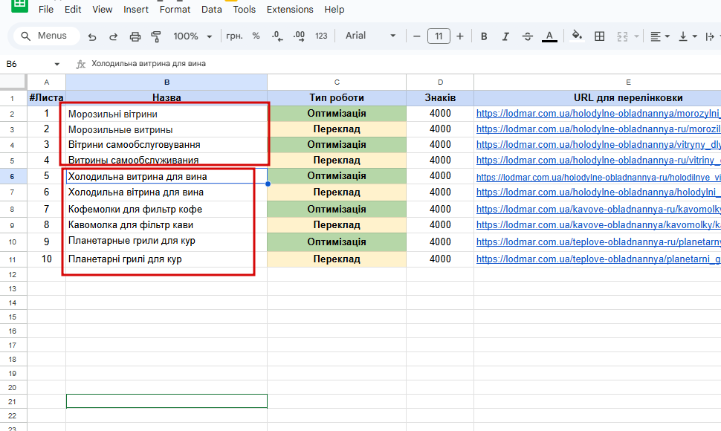Open the Help menu

coord(334,9)
